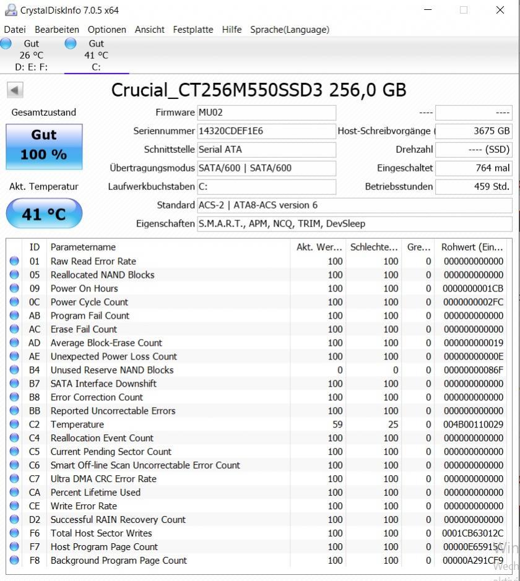Click the Rohwert column header
The width and height of the screenshot is (520, 581).
[472, 247]
